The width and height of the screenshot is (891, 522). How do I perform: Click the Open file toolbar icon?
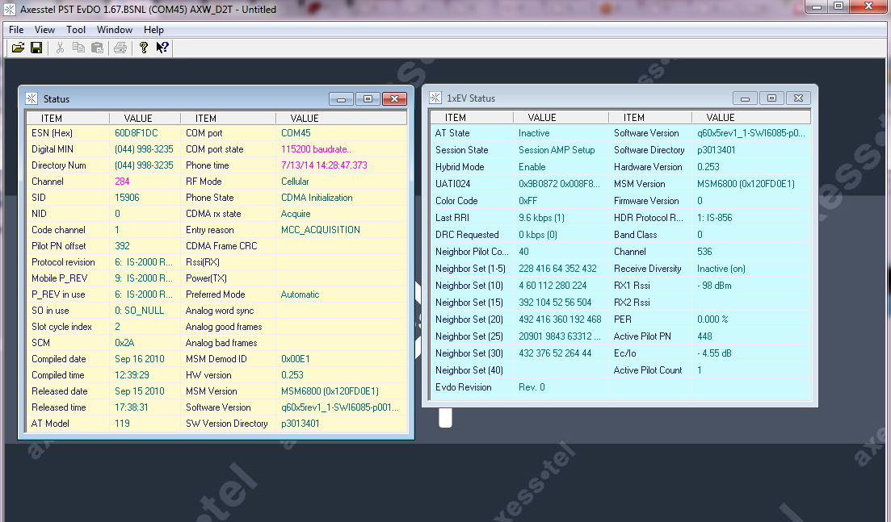click(x=19, y=48)
